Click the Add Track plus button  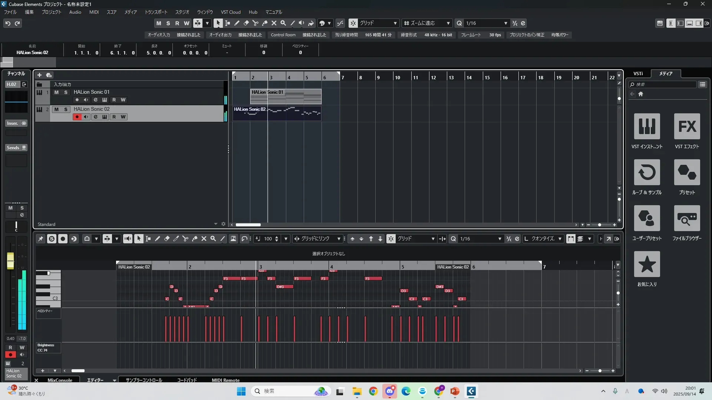tap(39, 75)
